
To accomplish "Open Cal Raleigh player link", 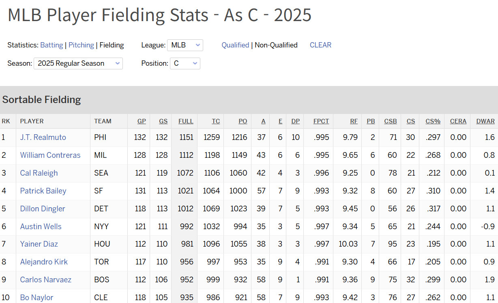I will point(39,173).
